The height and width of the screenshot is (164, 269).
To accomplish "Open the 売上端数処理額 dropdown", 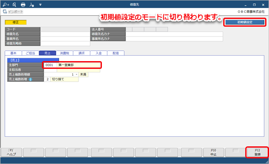I will tap(76, 74).
